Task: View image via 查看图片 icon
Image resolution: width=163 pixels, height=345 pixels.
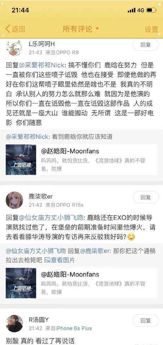Action: 60,260
